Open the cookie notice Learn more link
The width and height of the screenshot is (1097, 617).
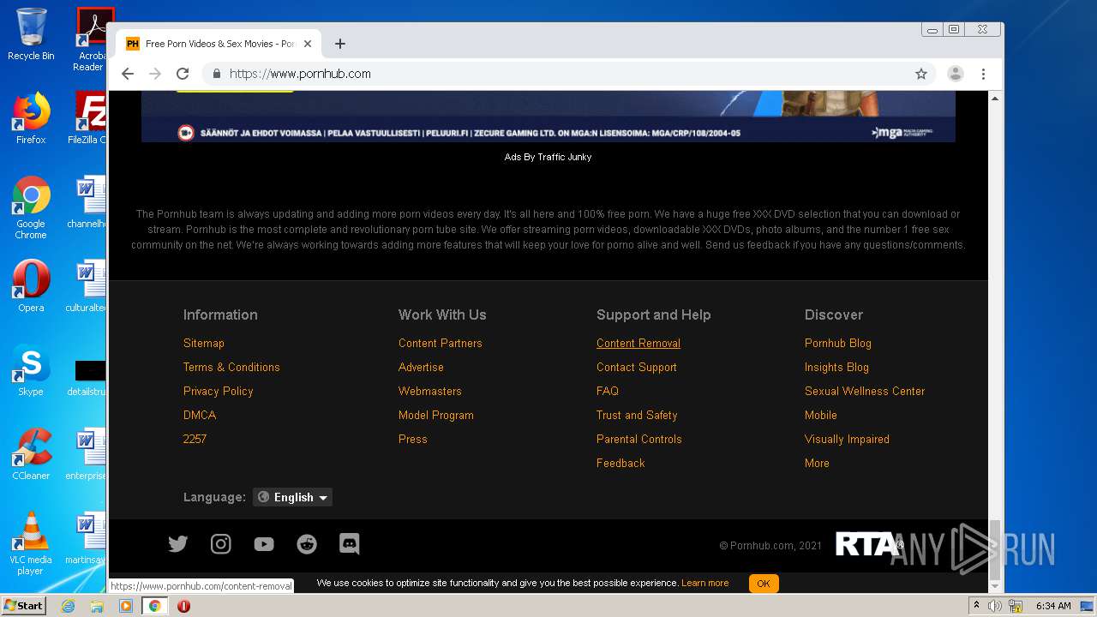pos(704,584)
